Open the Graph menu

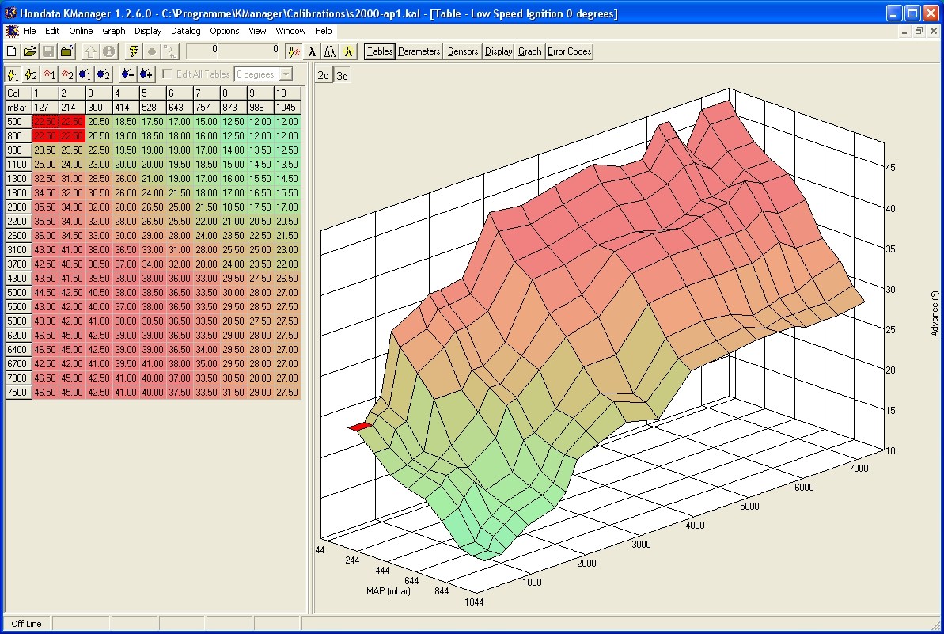pyautogui.click(x=114, y=31)
